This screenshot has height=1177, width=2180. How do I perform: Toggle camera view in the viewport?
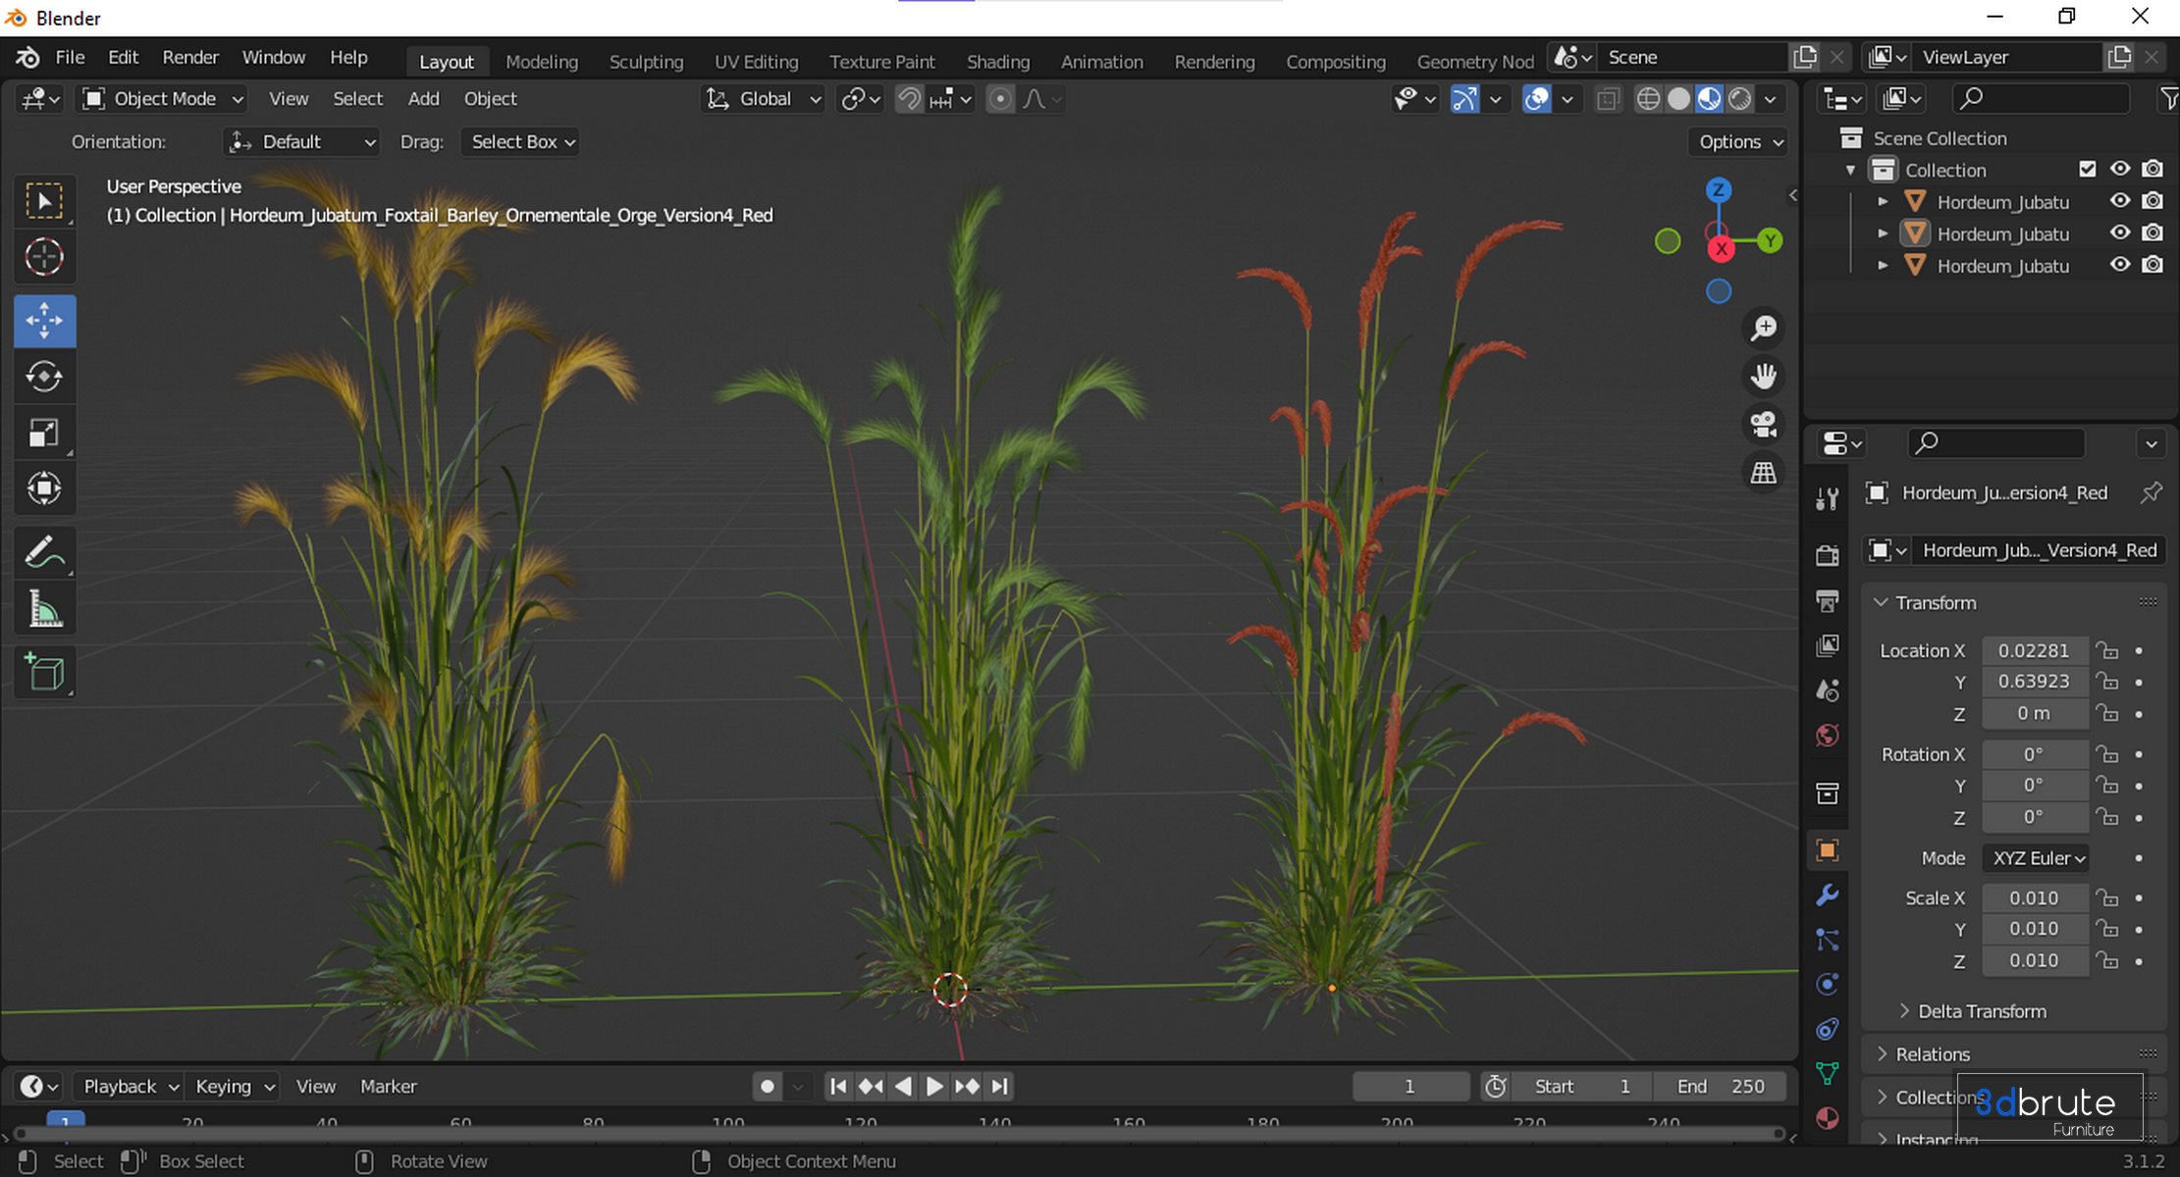click(1764, 425)
